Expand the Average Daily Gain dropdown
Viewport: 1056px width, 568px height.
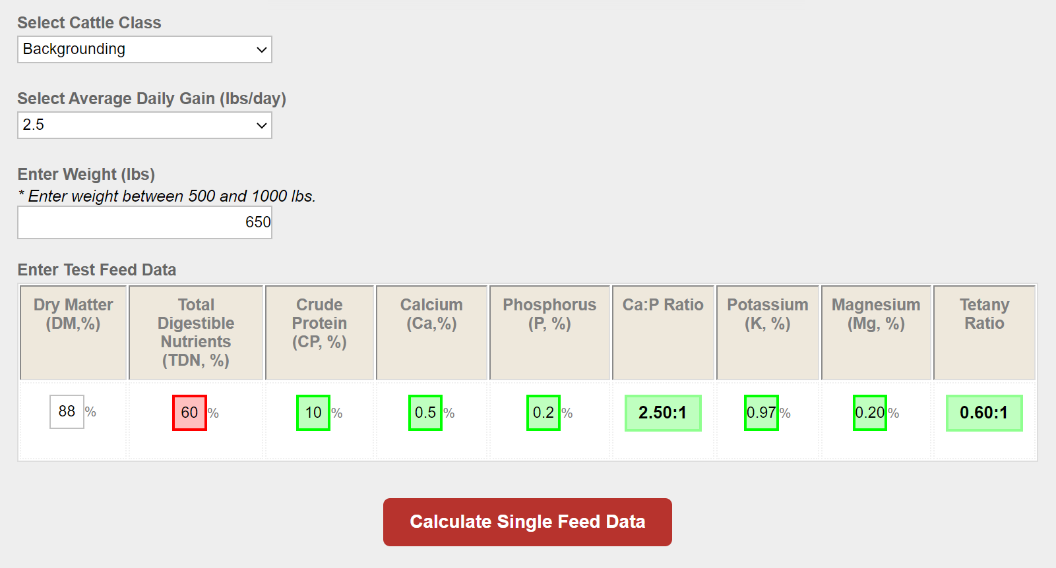[x=144, y=125]
